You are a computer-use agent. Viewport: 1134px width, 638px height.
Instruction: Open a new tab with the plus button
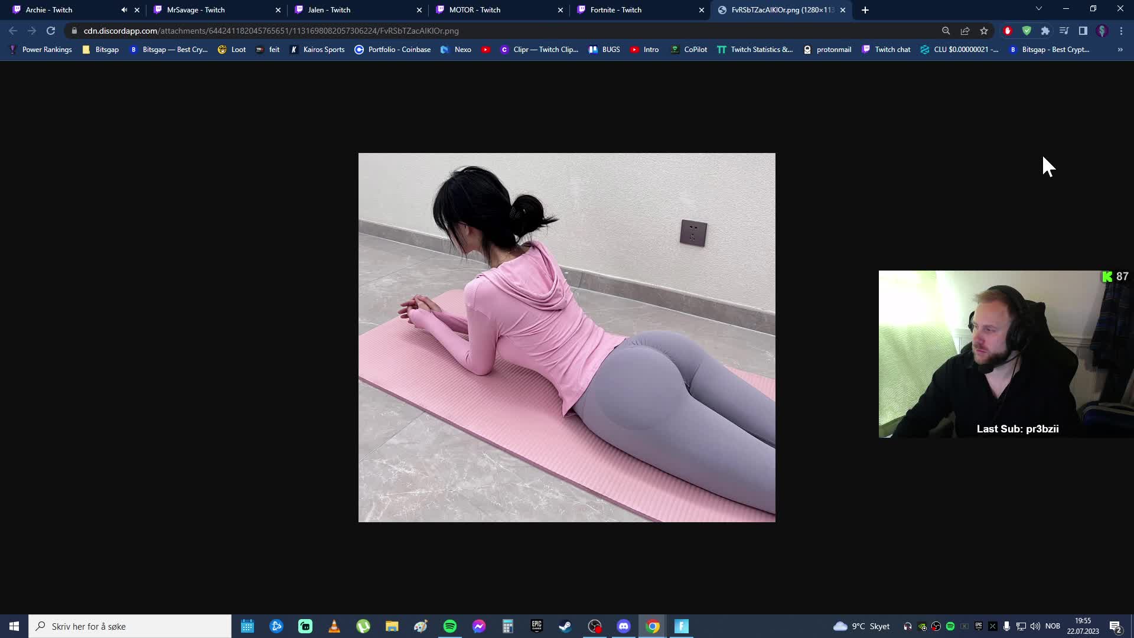(x=865, y=10)
